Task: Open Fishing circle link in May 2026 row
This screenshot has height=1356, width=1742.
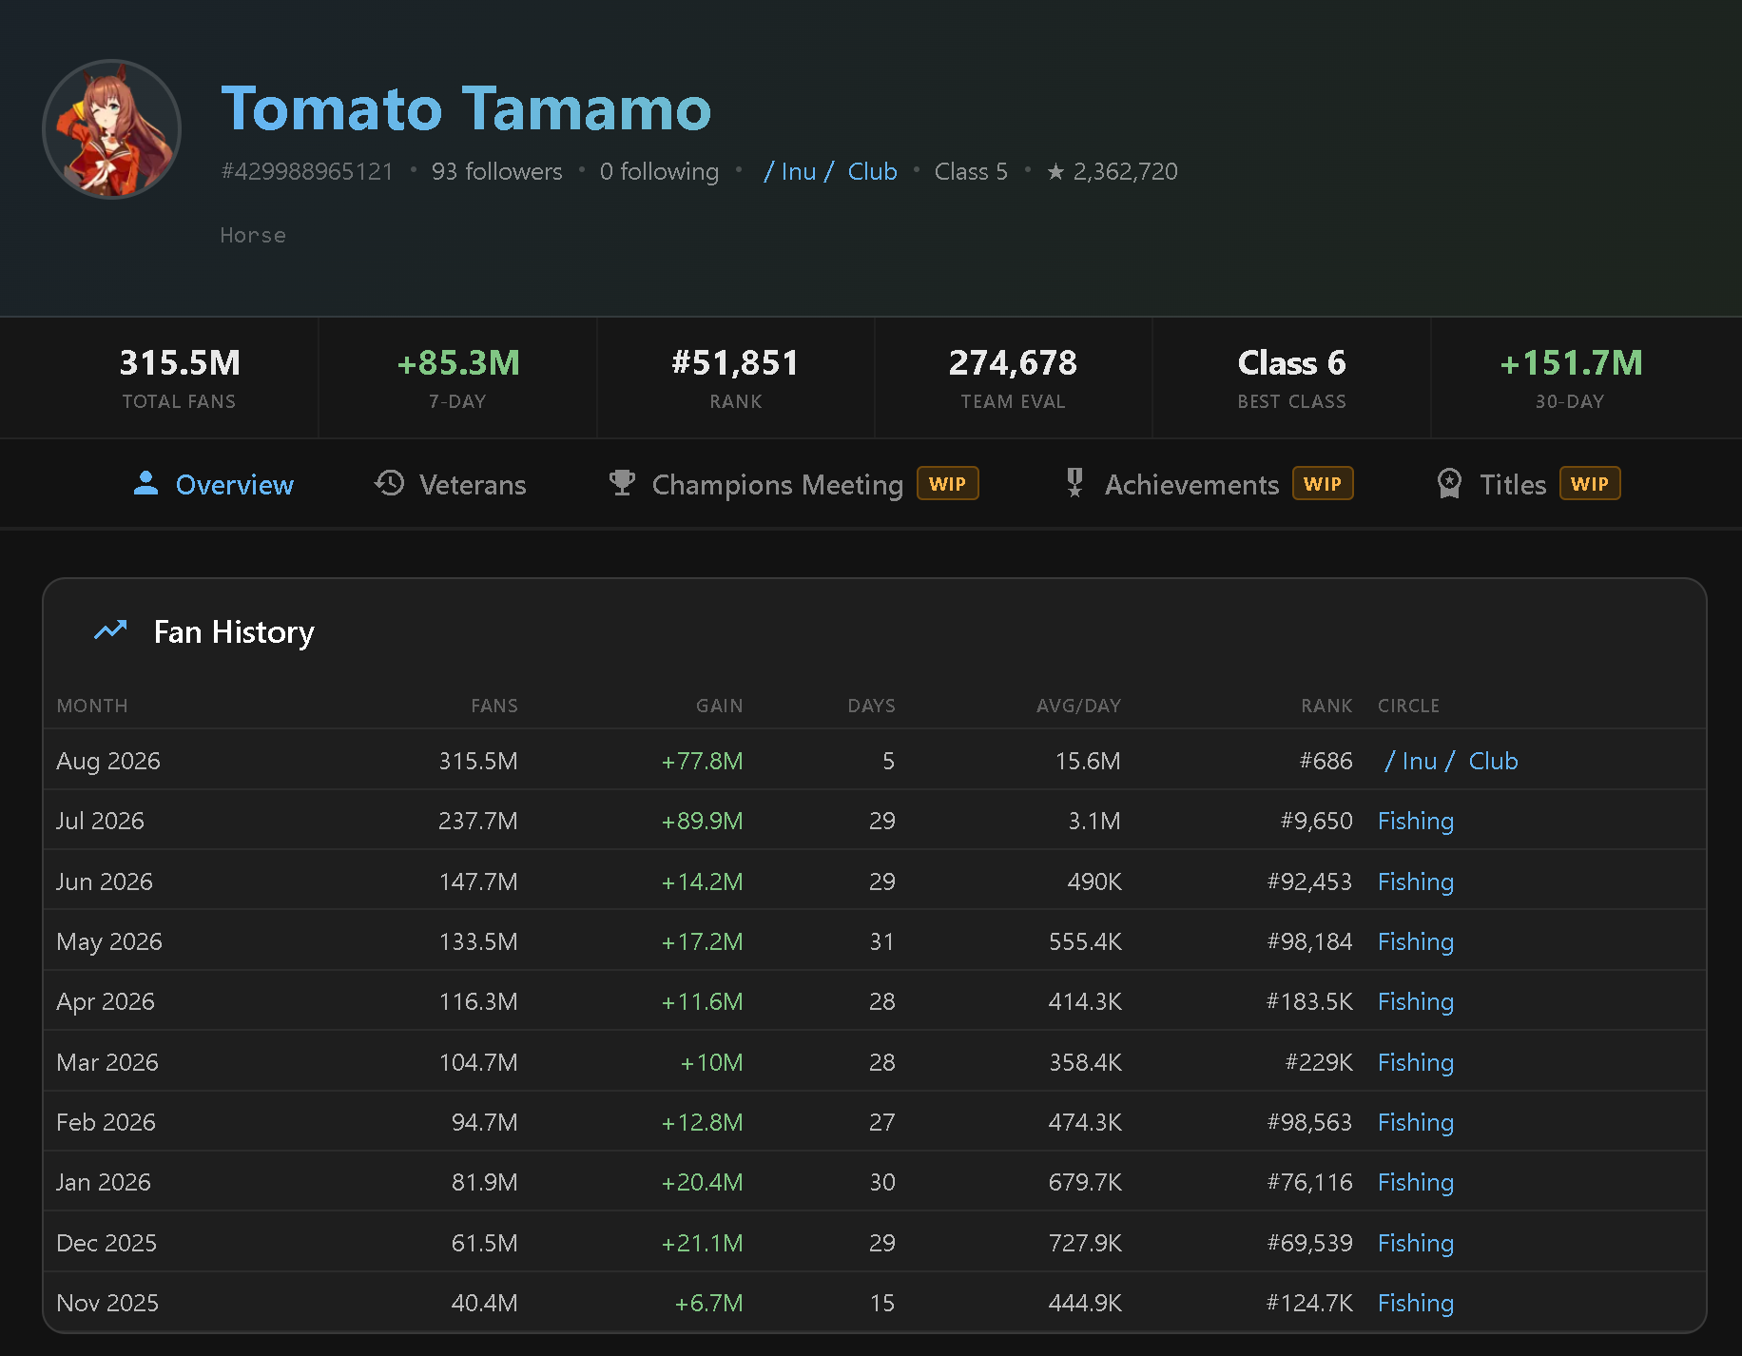Action: [1416, 941]
